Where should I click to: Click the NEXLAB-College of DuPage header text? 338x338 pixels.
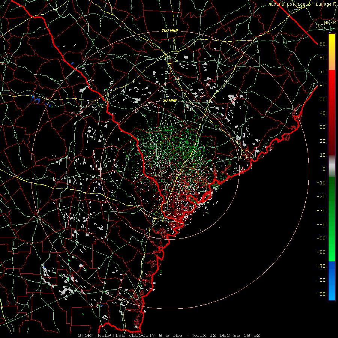pos(300,4)
